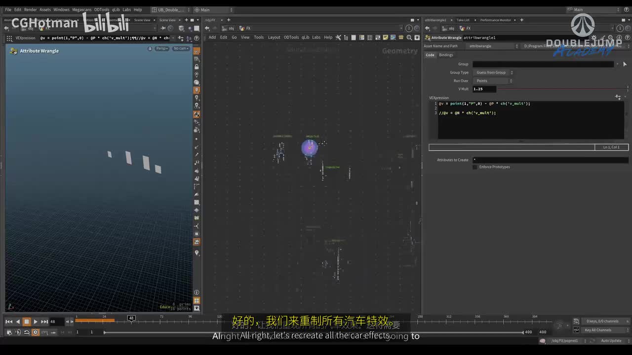
Task: Click the lock tool icon in viewport left toolbar
Action: point(197,67)
